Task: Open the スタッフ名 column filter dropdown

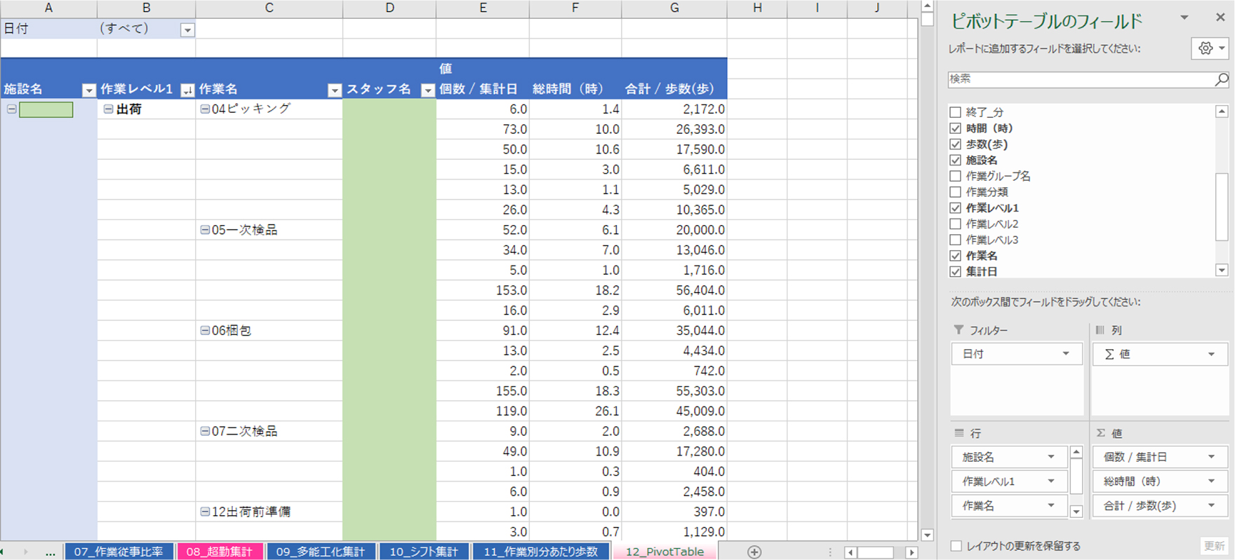Action: coord(428,90)
